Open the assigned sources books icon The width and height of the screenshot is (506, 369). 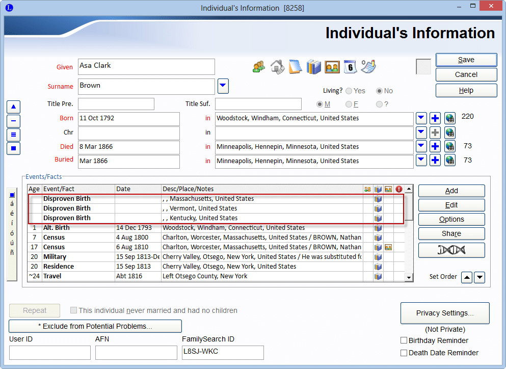coord(314,67)
